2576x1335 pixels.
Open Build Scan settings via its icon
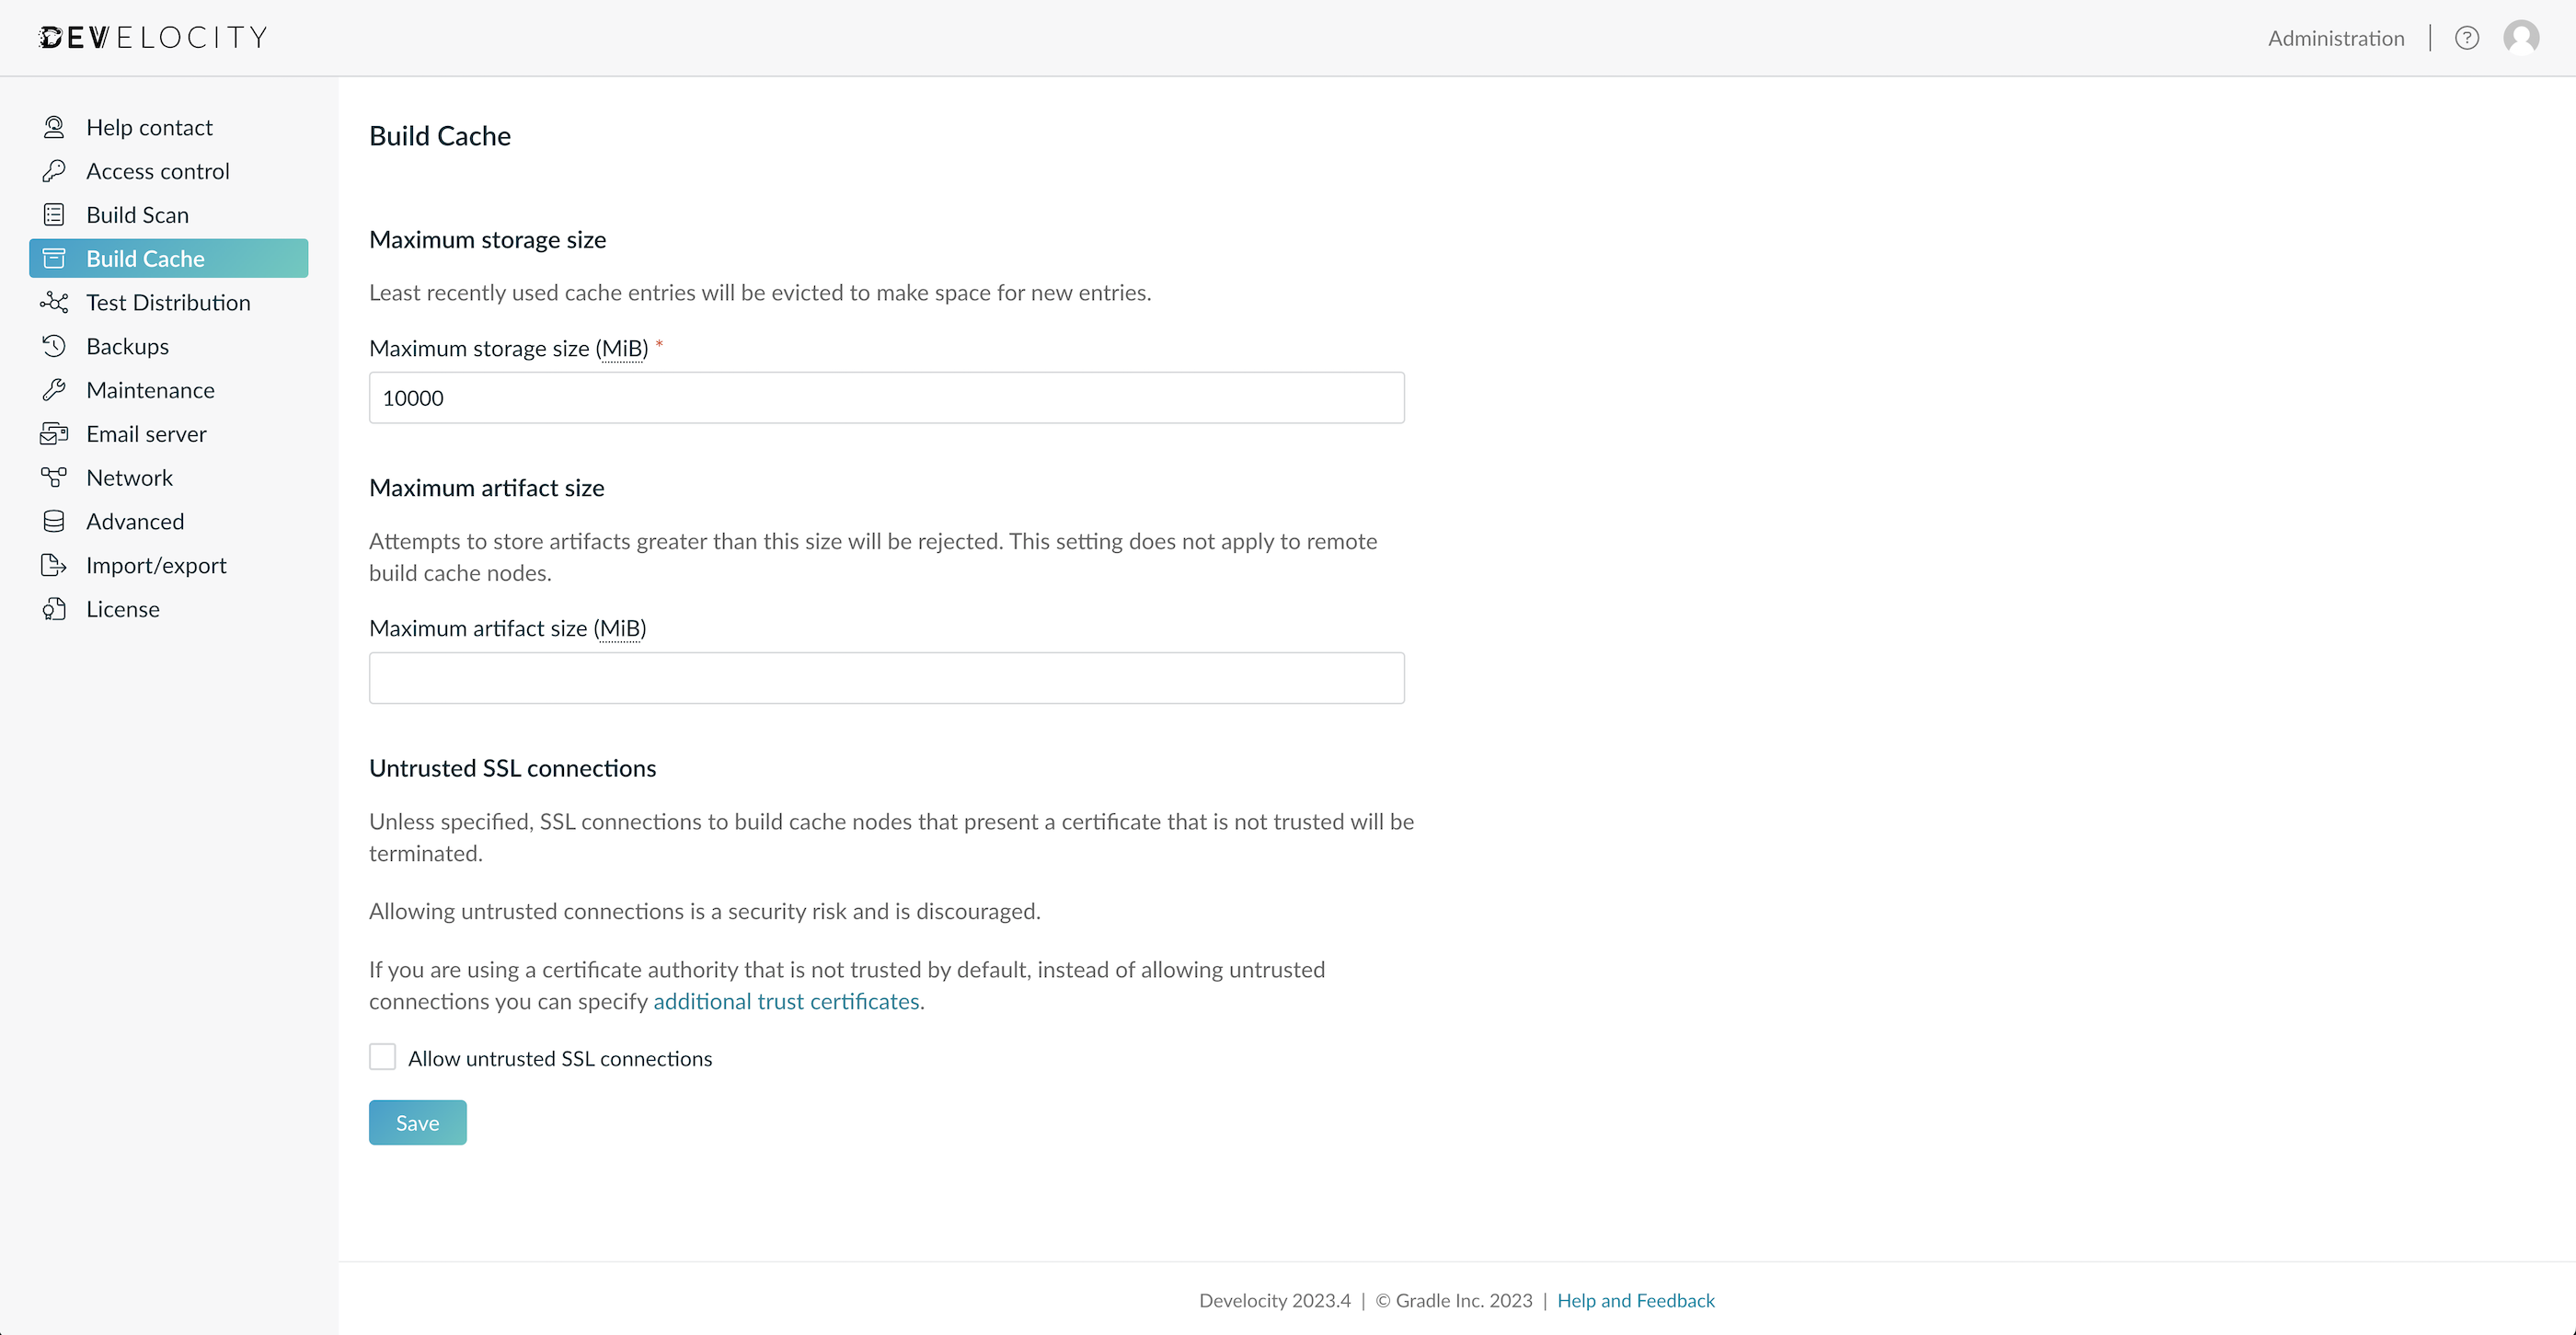(55, 214)
